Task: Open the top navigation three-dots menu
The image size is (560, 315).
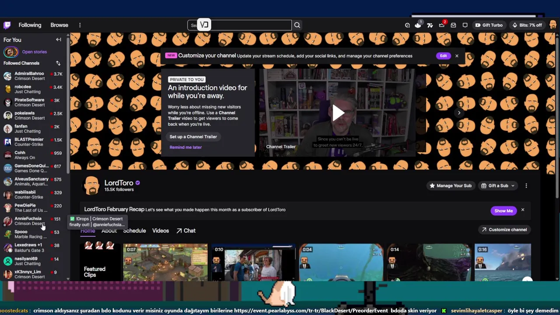Action: pos(80,25)
